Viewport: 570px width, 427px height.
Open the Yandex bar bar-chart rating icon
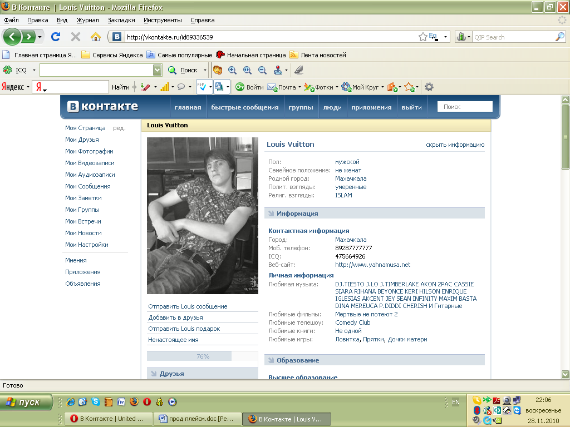click(x=165, y=87)
